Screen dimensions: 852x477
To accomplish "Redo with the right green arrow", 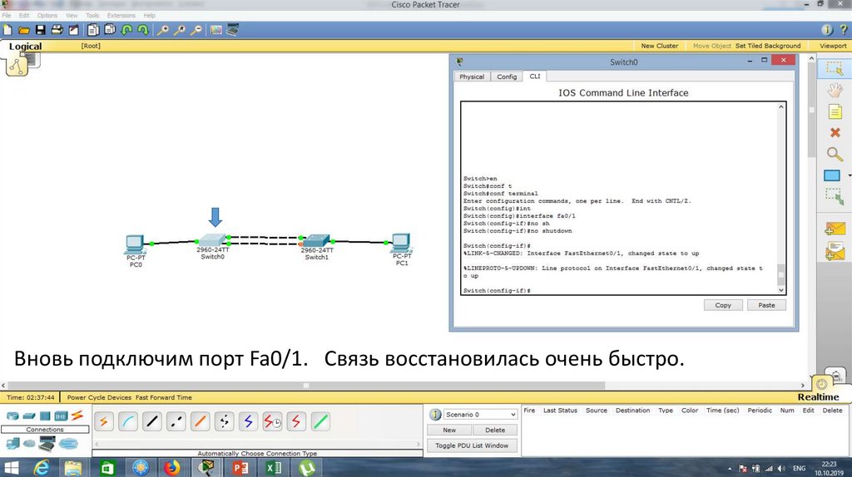I will point(143,30).
